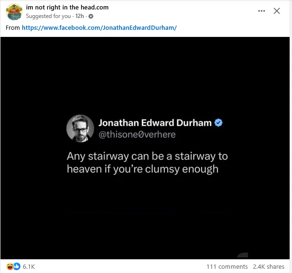Open the JonathanEdwardDurham Facebook link

(x=99, y=27)
